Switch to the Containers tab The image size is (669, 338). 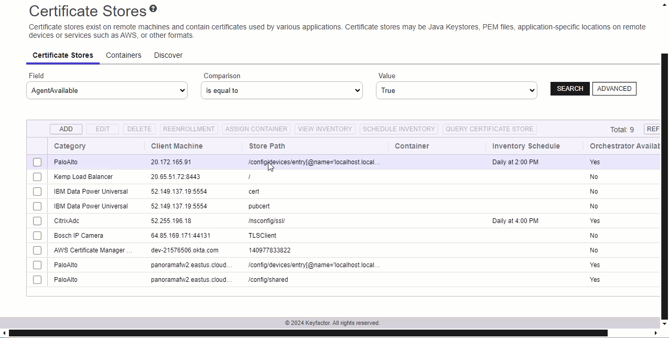pyautogui.click(x=124, y=55)
